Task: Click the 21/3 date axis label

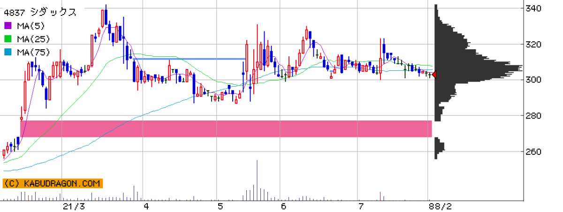Action: click(x=74, y=206)
